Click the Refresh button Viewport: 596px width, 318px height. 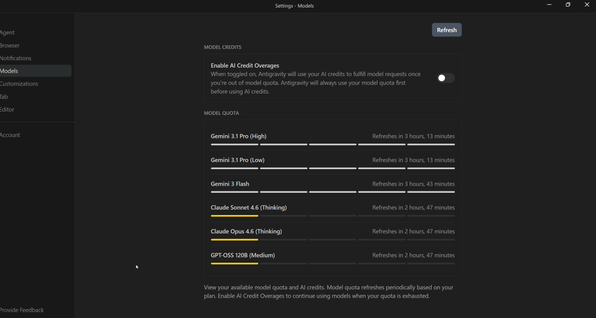point(447,30)
